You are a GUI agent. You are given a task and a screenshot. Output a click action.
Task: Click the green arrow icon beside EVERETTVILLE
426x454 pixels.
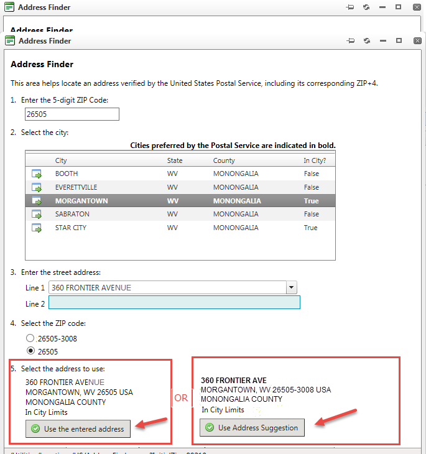coord(37,188)
